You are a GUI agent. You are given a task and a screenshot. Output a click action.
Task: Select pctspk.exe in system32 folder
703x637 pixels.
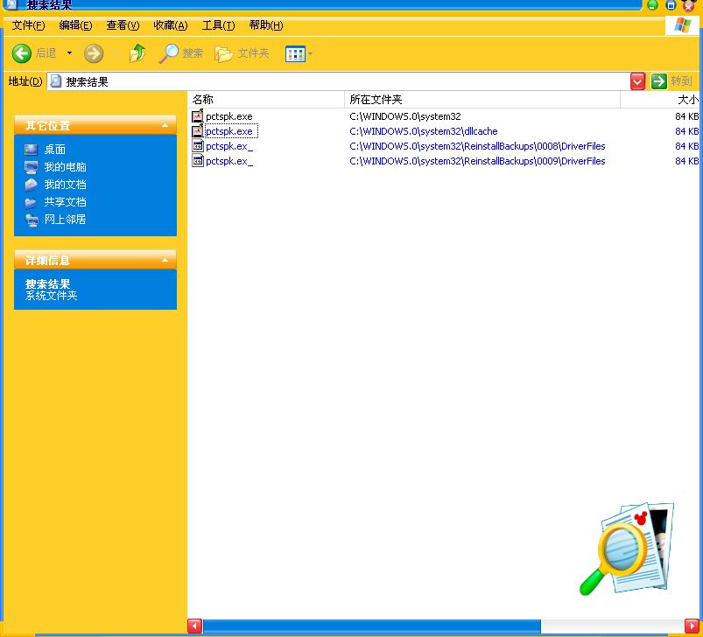(229, 116)
